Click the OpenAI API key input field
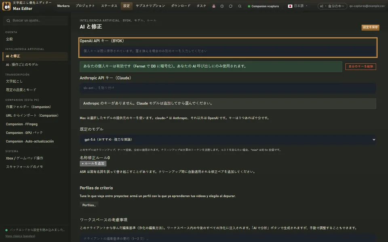This screenshot has width=388, height=242. click(228, 51)
